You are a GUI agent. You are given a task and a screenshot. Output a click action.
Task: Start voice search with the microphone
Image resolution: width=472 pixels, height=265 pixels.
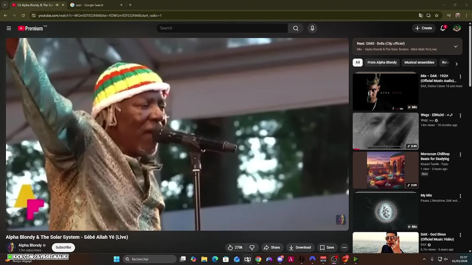312,28
